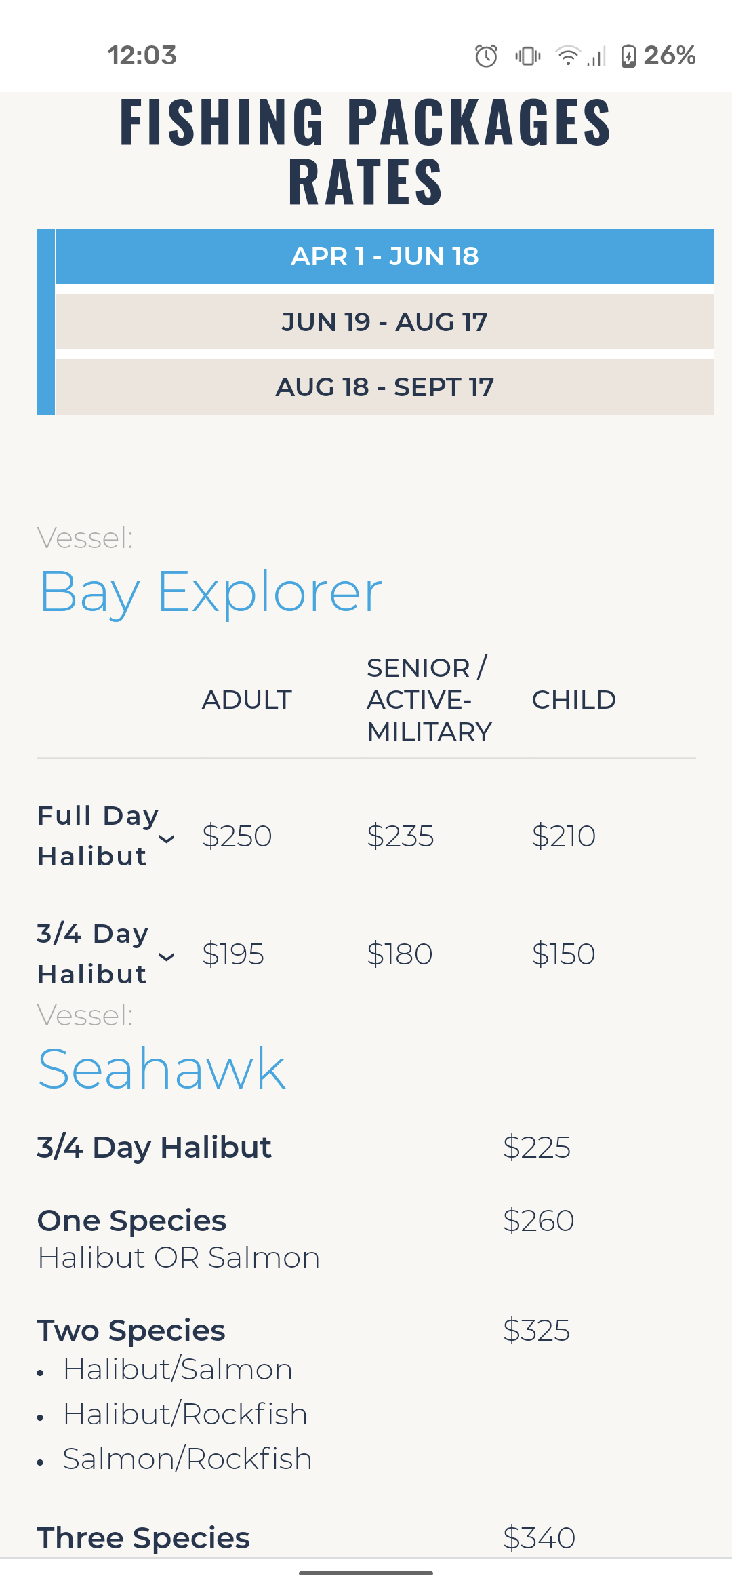Tap the Full Day Halibut row label

(98, 836)
